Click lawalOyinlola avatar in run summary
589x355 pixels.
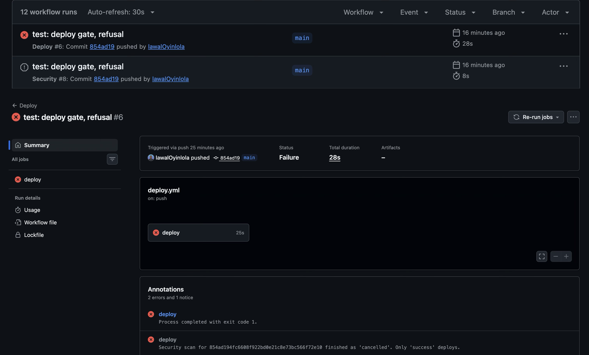click(151, 158)
